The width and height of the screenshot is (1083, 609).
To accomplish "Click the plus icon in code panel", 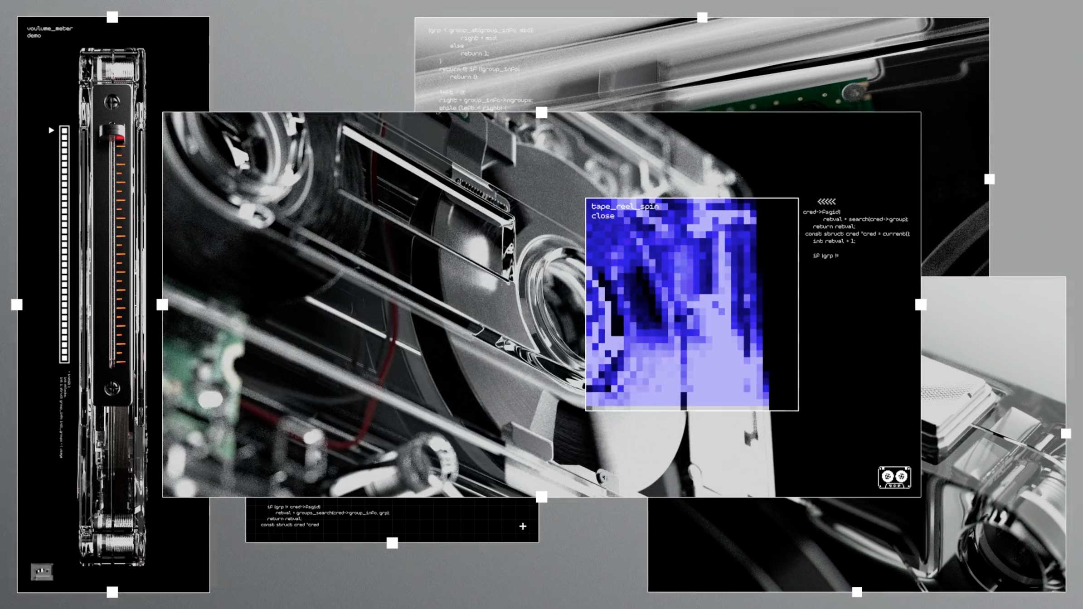I will point(523,526).
